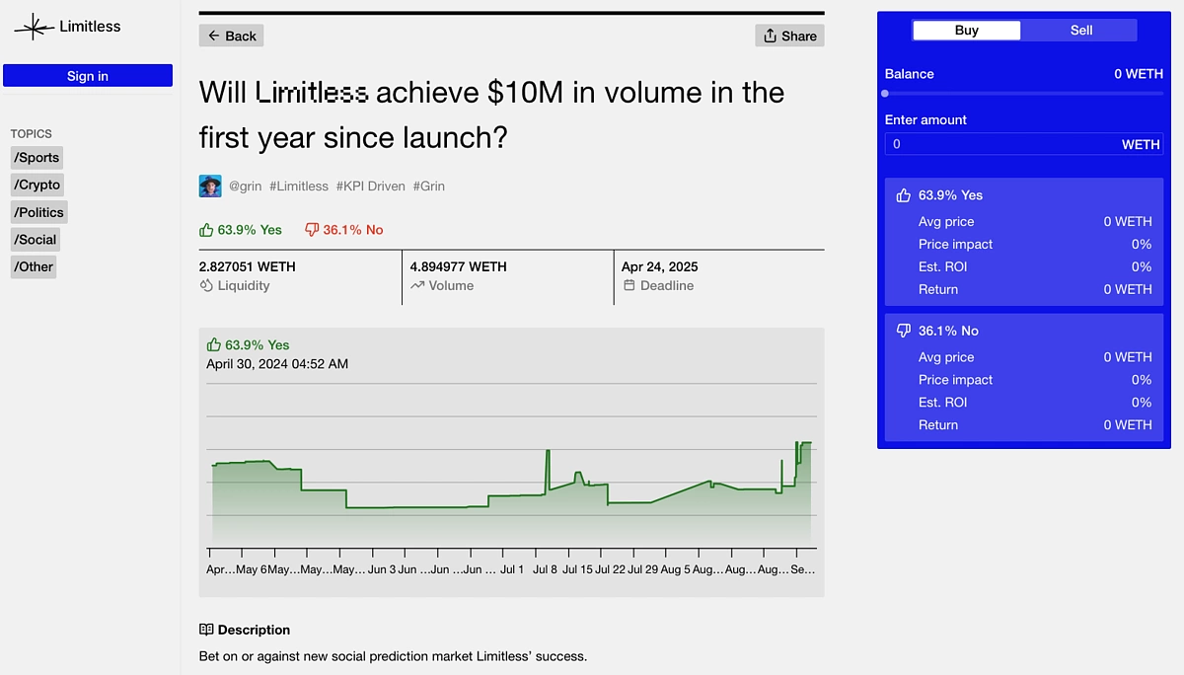Image resolution: width=1184 pixels, height=675 pixels.
Task: Click the Deadline calendar icon
Action: (x=629, y=285)
